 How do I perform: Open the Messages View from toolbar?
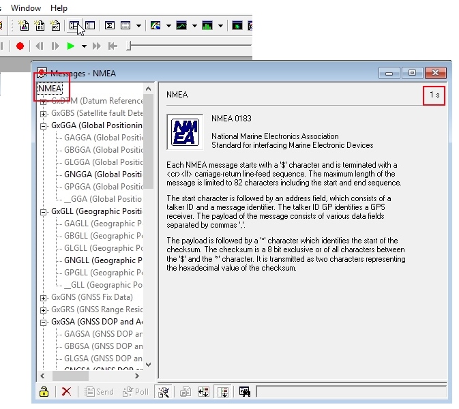pyautogui.click(x=74, y=26)
